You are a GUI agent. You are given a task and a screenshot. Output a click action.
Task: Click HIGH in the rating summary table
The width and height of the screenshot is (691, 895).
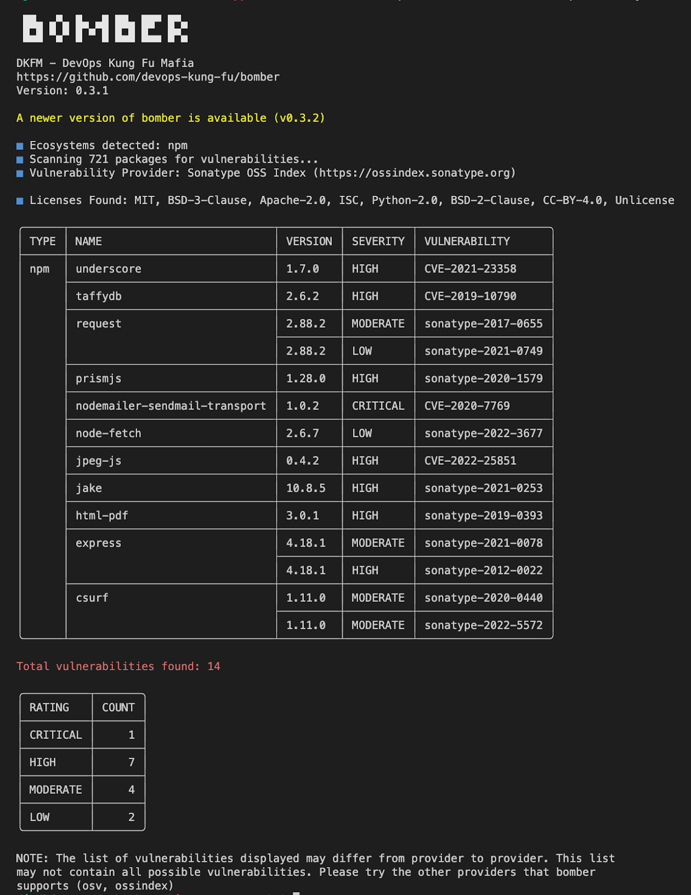coord(43,762)
